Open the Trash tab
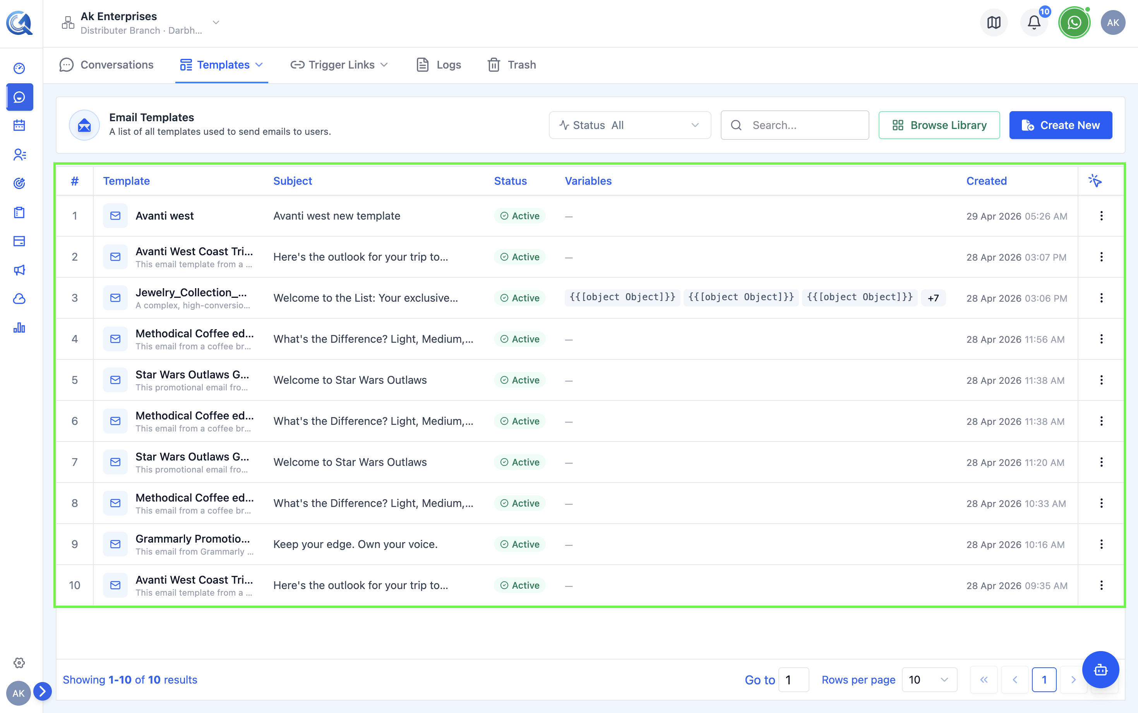Image resolution: width=1138 pixels, height=713 pixels. [x=512, y=65]
